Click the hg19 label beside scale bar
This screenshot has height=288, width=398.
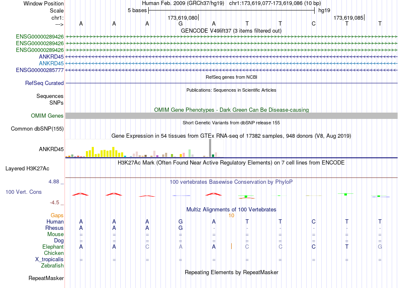click(x=324, y=10)
